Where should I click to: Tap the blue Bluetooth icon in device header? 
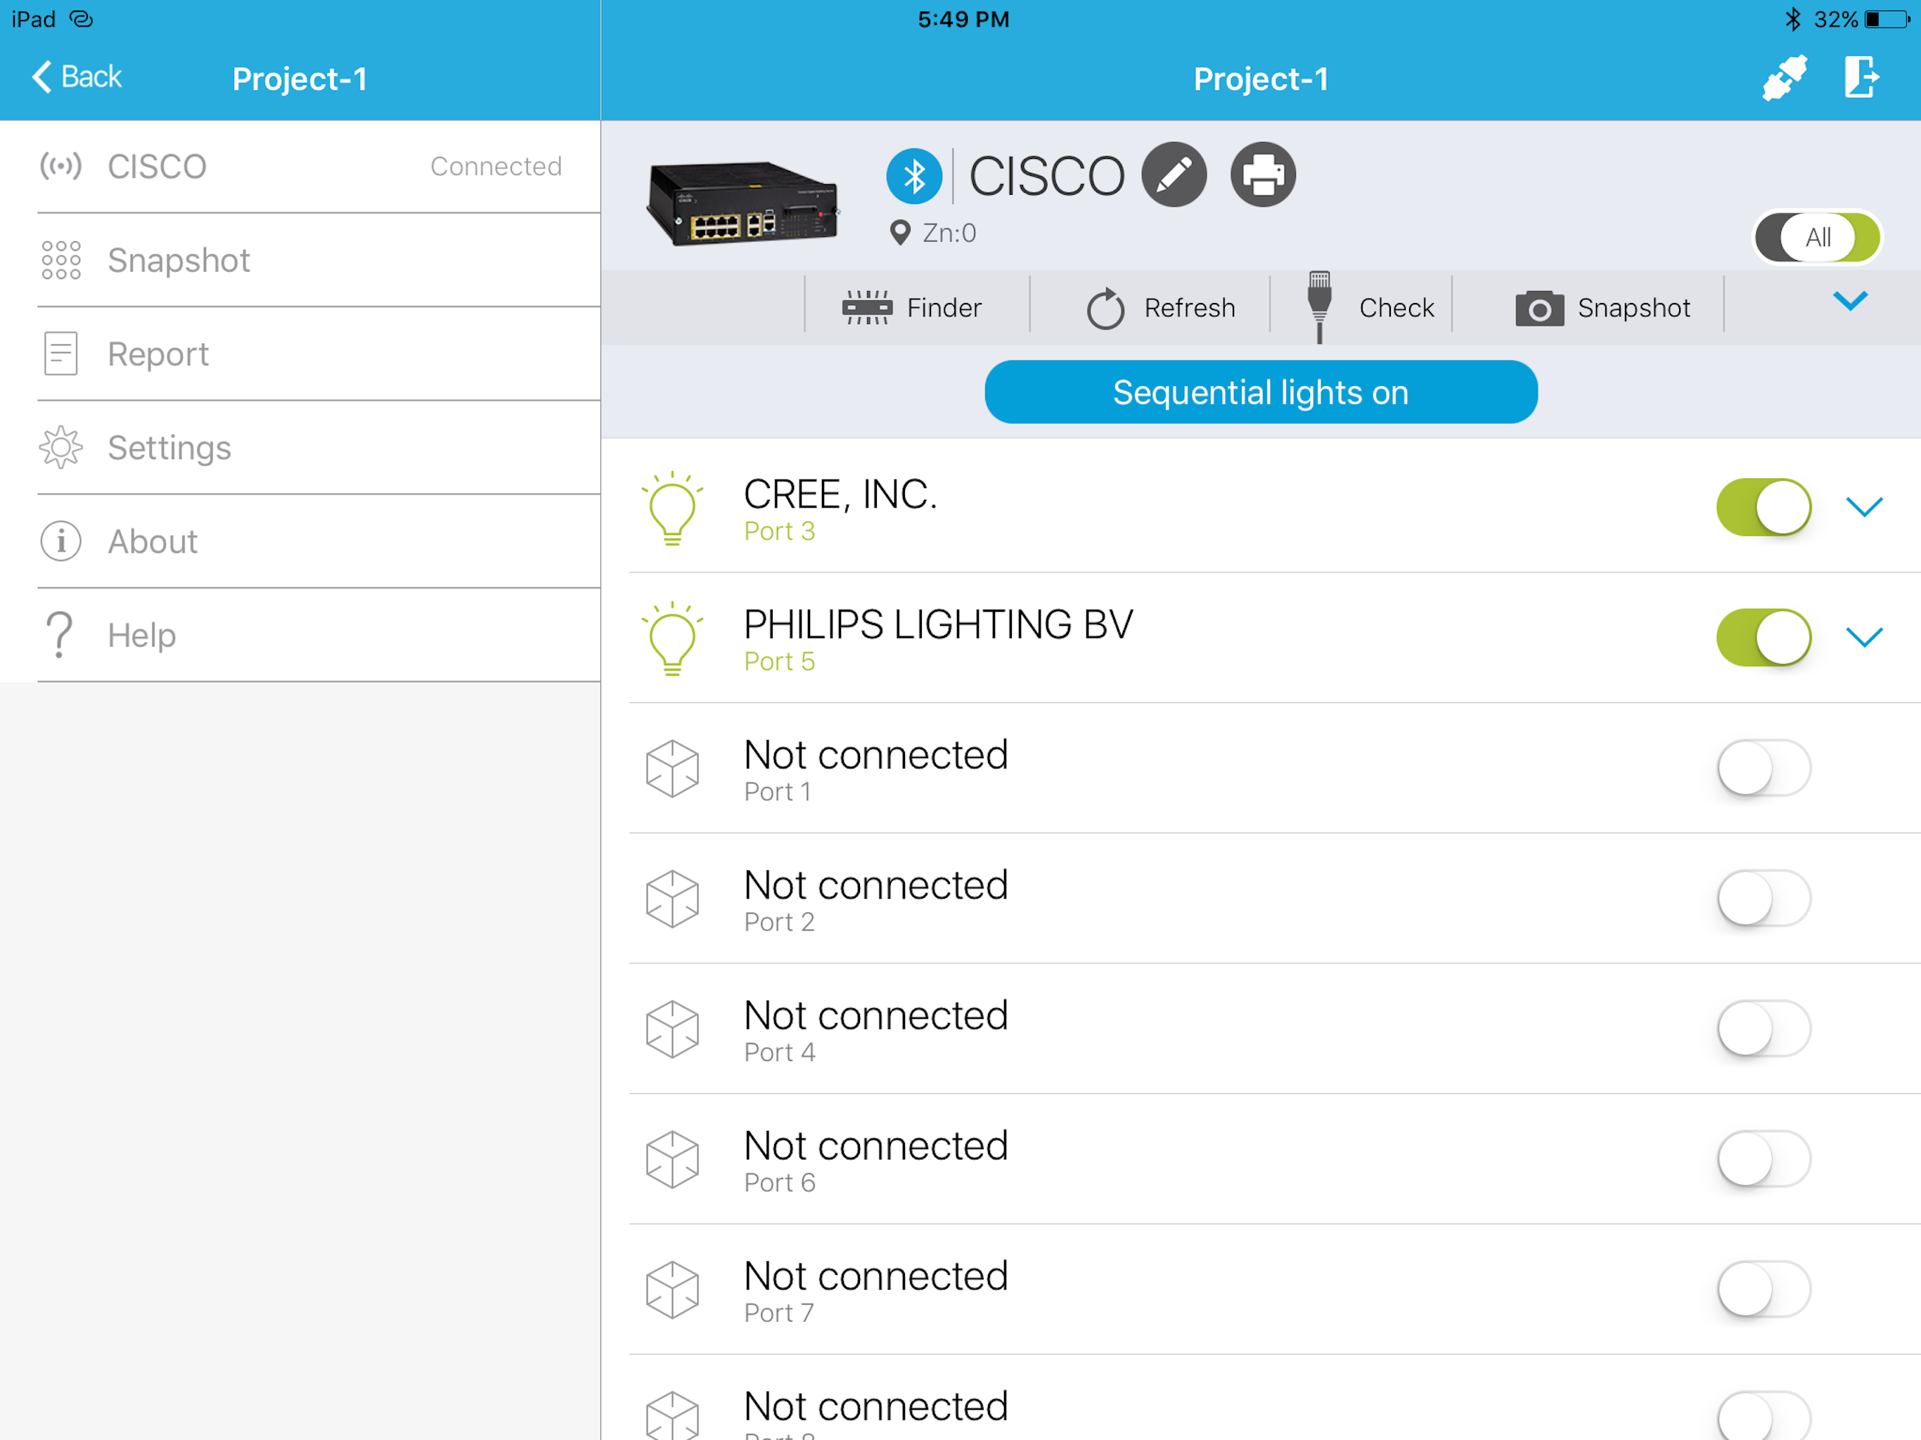point(913,176)
